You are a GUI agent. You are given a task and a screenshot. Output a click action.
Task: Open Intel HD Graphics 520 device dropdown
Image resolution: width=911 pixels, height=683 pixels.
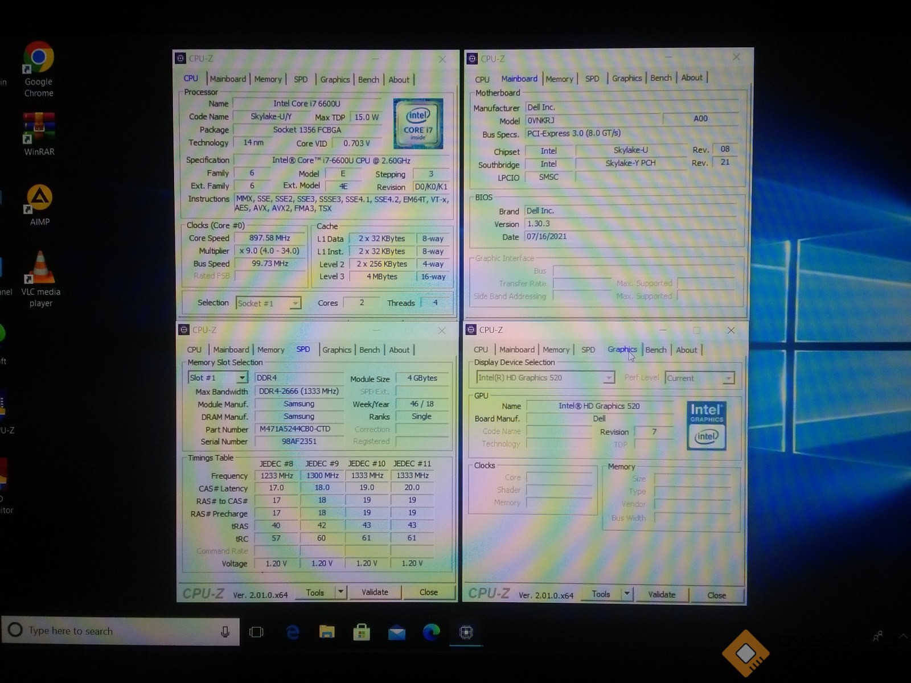(x=545, y=377)
